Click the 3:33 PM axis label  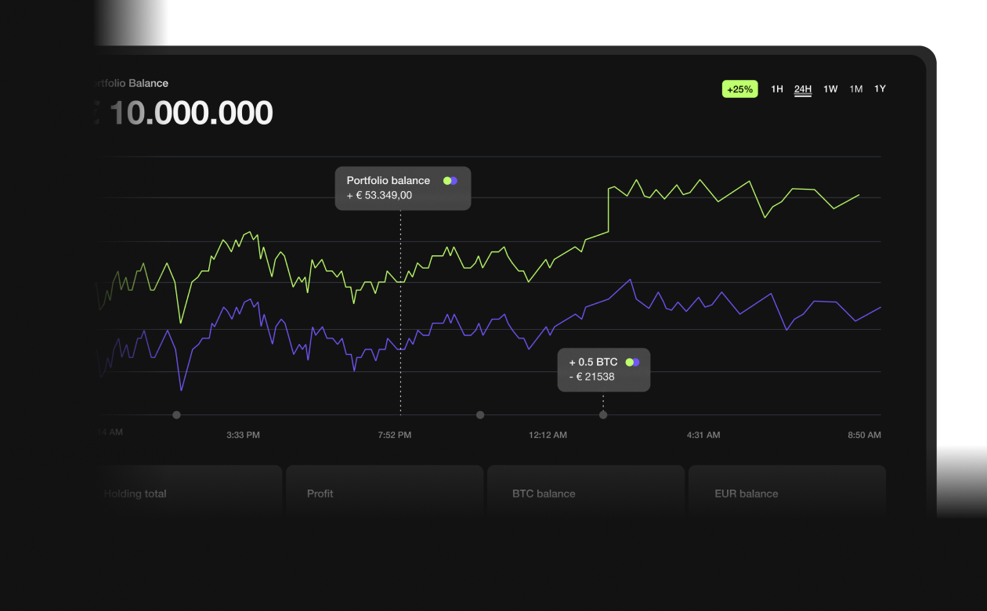coord(243,435)
